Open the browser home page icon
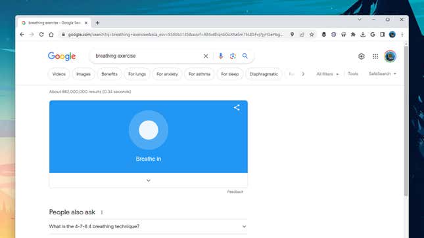Viewport: 424px width, 238px height. [51, 35]
